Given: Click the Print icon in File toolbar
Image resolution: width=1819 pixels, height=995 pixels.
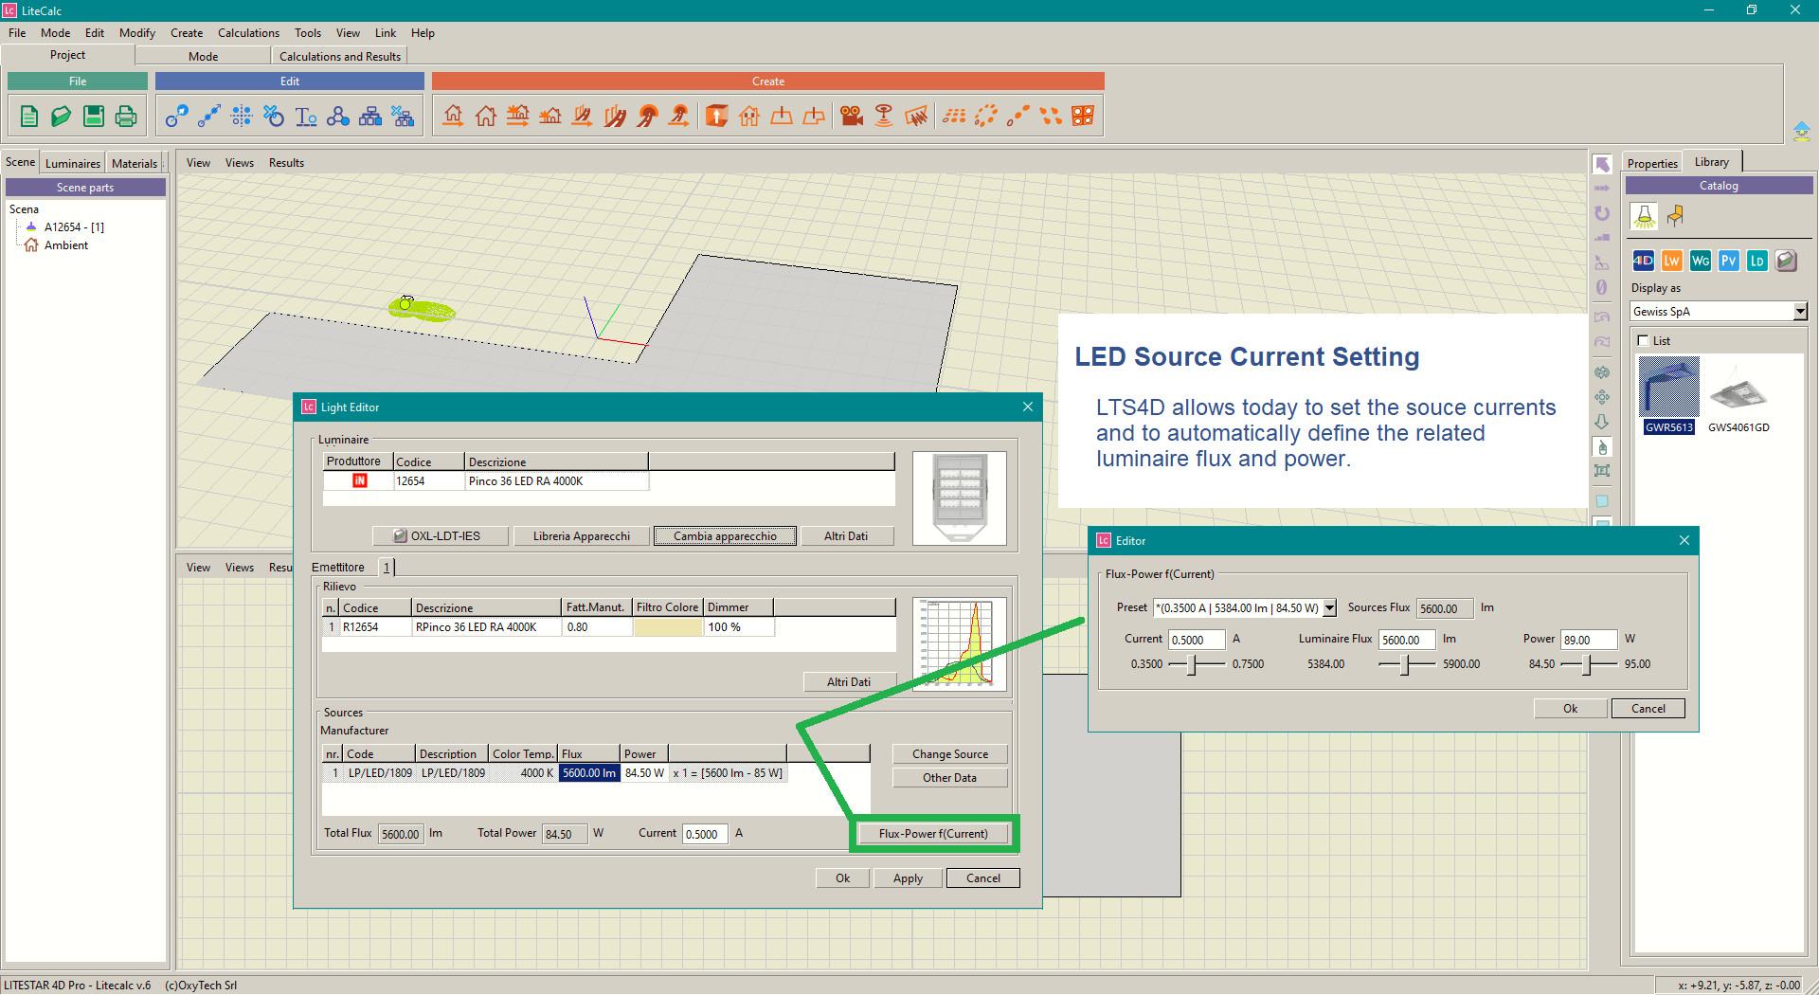Looking at the screenshot, I should click(125, 117).
